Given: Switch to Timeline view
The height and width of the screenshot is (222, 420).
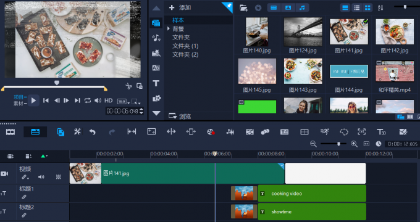Looking at the screenshot, I should [35, 132].
